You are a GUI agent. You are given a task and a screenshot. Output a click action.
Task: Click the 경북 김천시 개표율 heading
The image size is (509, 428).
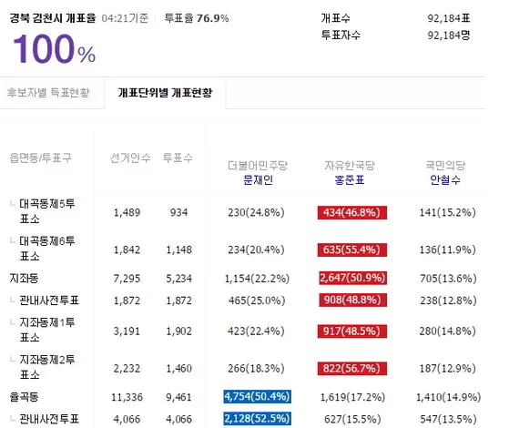(53, 18)
